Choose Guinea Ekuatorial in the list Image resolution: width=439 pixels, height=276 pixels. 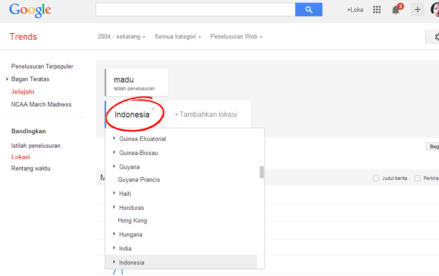[142, 139]
